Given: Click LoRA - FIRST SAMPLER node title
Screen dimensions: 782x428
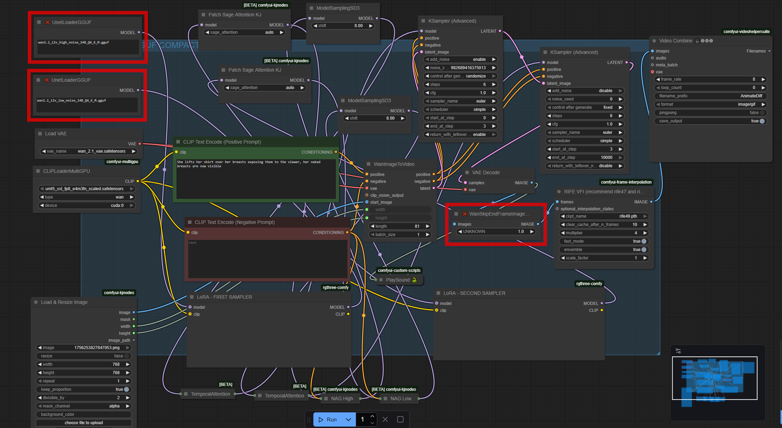Looking at the screenshot, I should (x=224, y=297).
